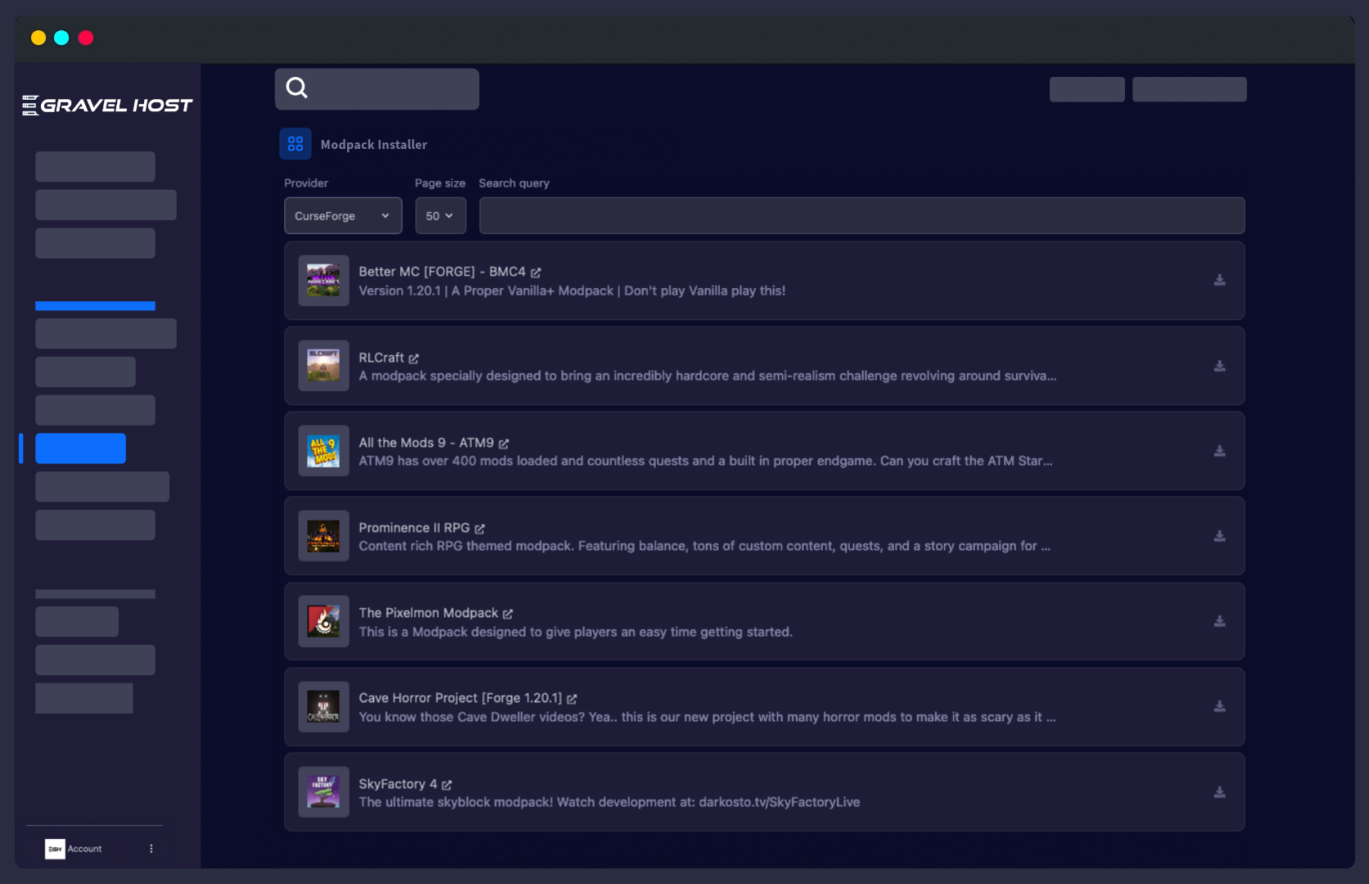Click the RLCraft modpack thumbnail
Screen dimensions: 1369x884
click(323, 366)
